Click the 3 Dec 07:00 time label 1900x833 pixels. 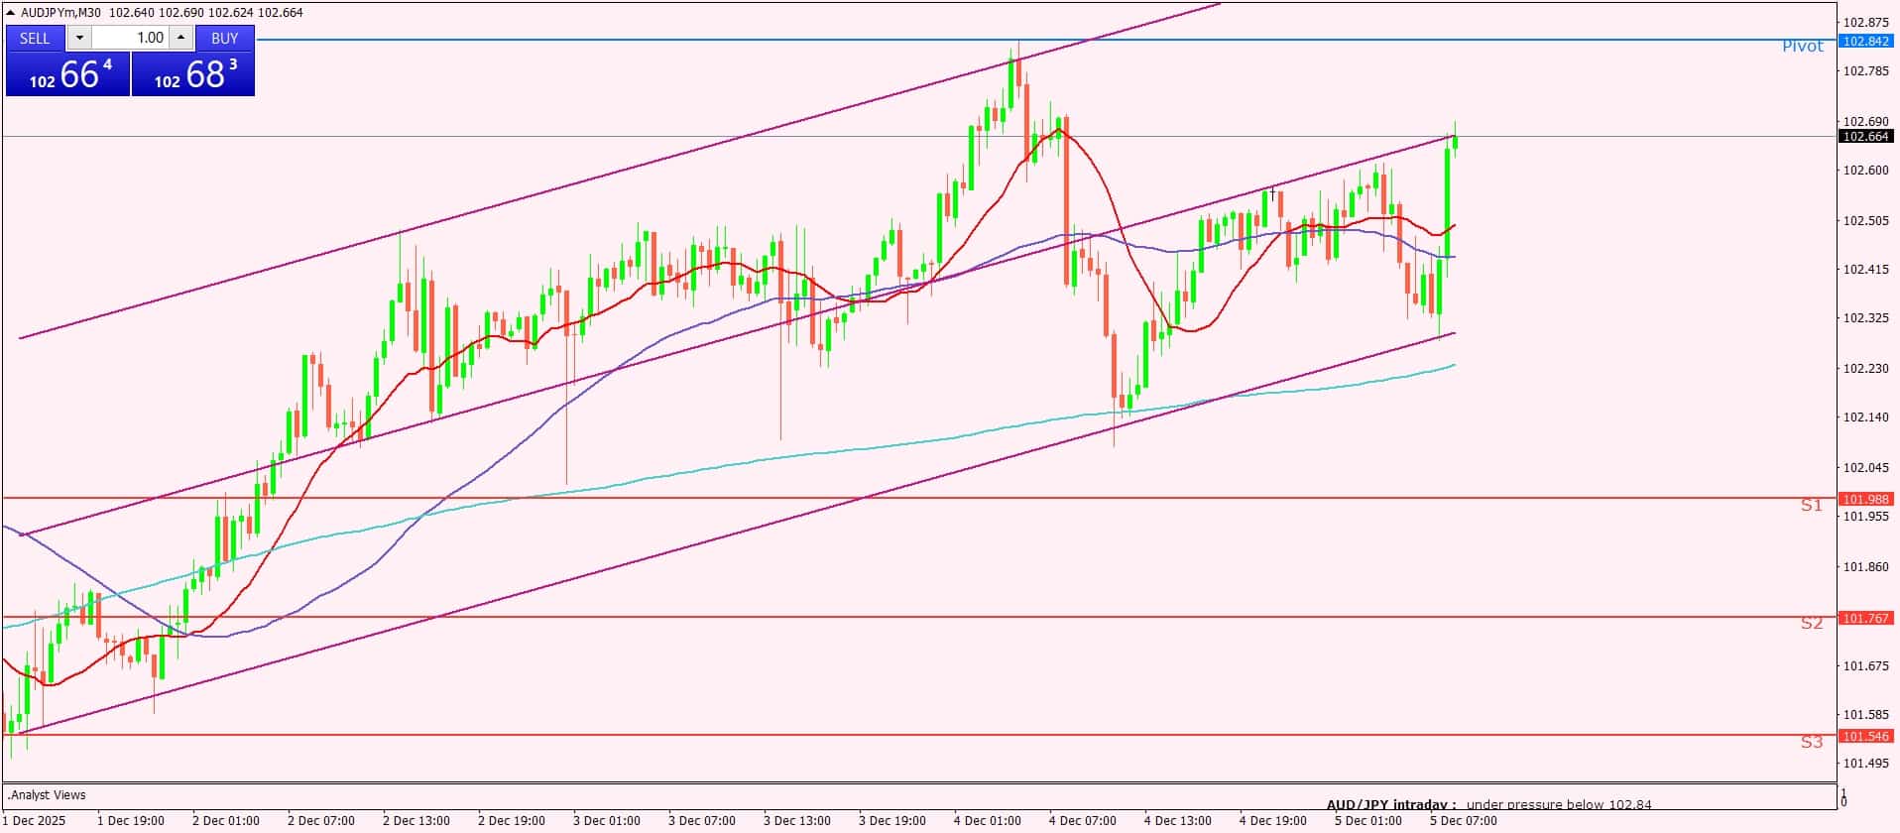click(x=702, y=821)
